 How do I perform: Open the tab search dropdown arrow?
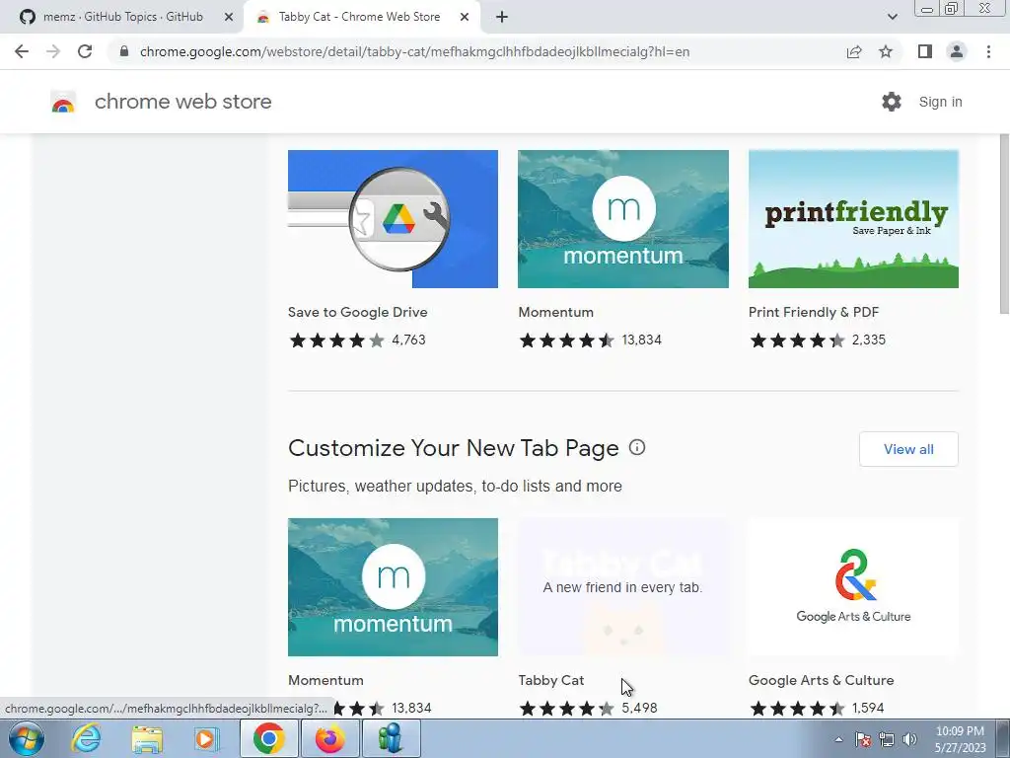click(x=892, y=17)
